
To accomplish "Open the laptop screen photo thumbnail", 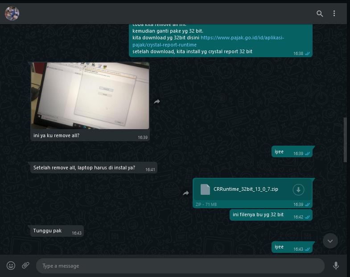I will tap(90, 96).
